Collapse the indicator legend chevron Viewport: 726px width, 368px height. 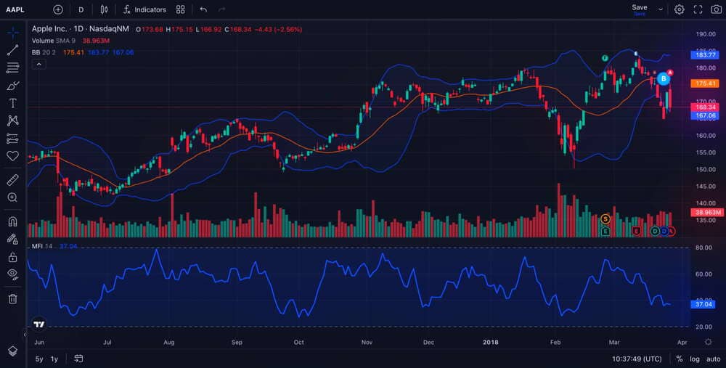(39, 64)
